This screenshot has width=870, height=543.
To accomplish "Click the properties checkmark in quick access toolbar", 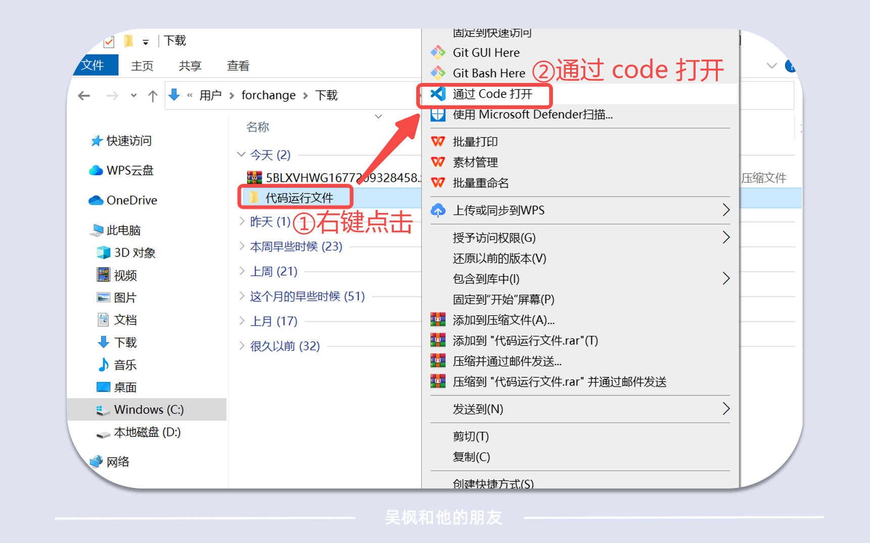I will [x=109, y=41].
